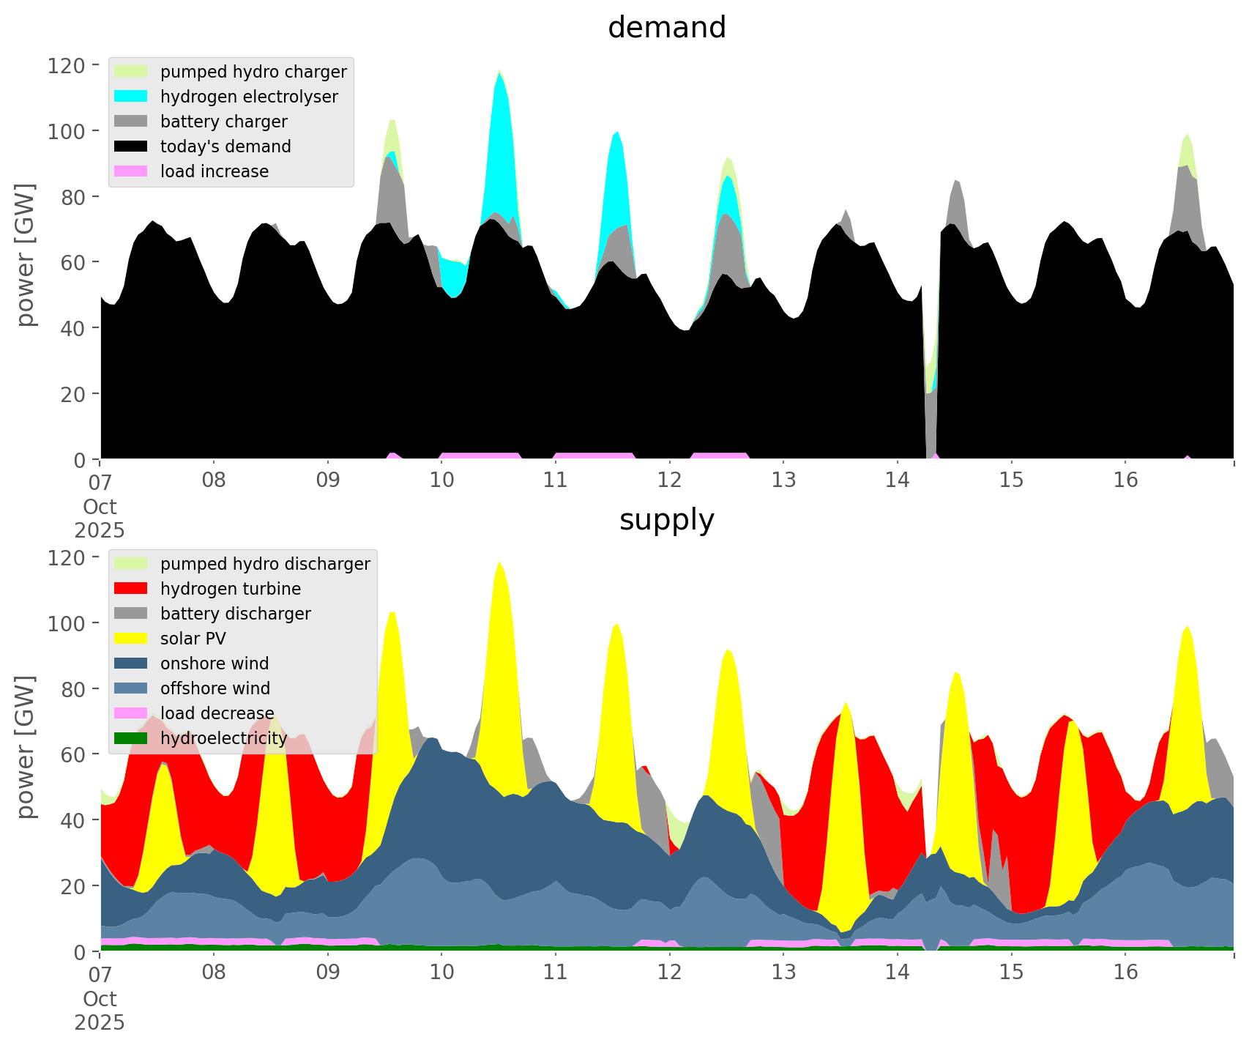
Task: Click the demand chart's 'power [GW]' axis label
Action: point(26,255)
